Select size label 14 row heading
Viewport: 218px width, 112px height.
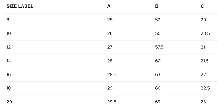[9, 61]
